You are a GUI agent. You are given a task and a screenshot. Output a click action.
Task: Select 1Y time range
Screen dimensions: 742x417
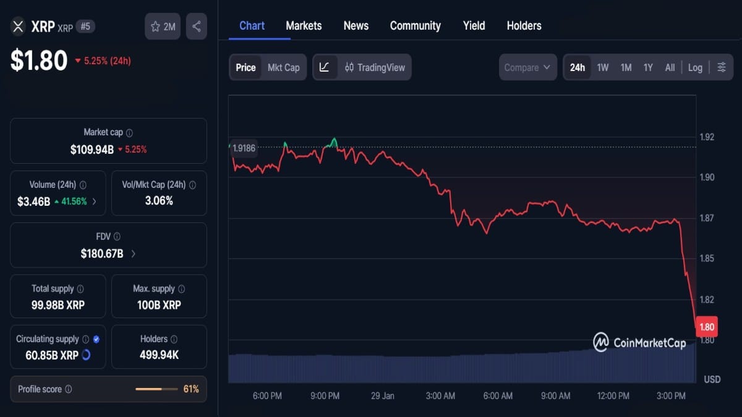648,67
